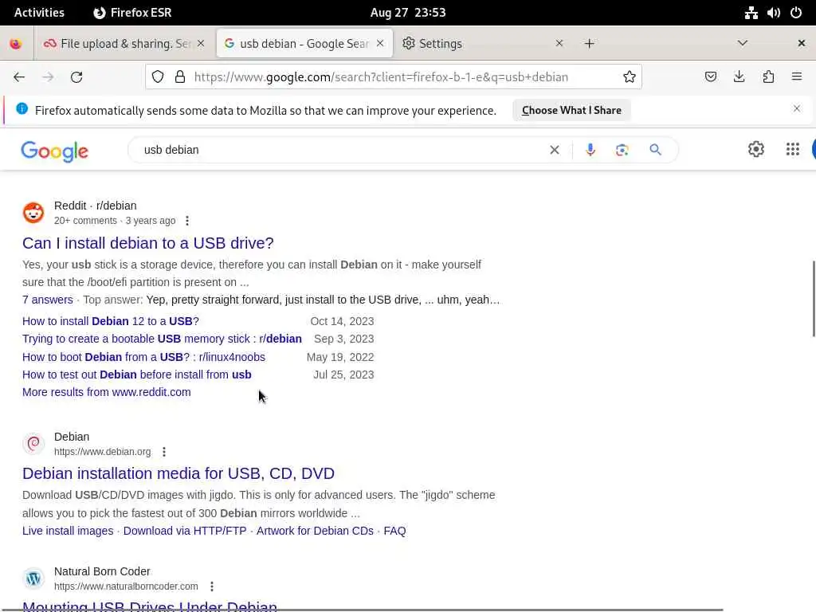816x612 pixels.
Task: Open 'Trying to create a bootable USB memory stick'
Action: (162, 339)
